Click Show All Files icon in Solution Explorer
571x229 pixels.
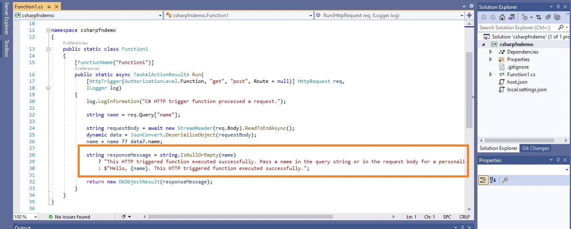coord(557,17)
